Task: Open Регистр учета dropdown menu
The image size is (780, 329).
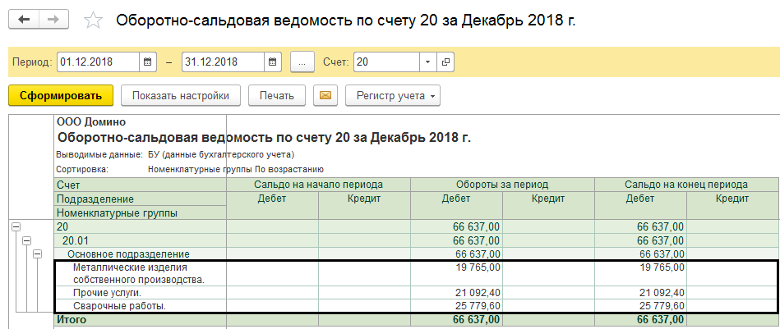Action: tap(393, 96)
